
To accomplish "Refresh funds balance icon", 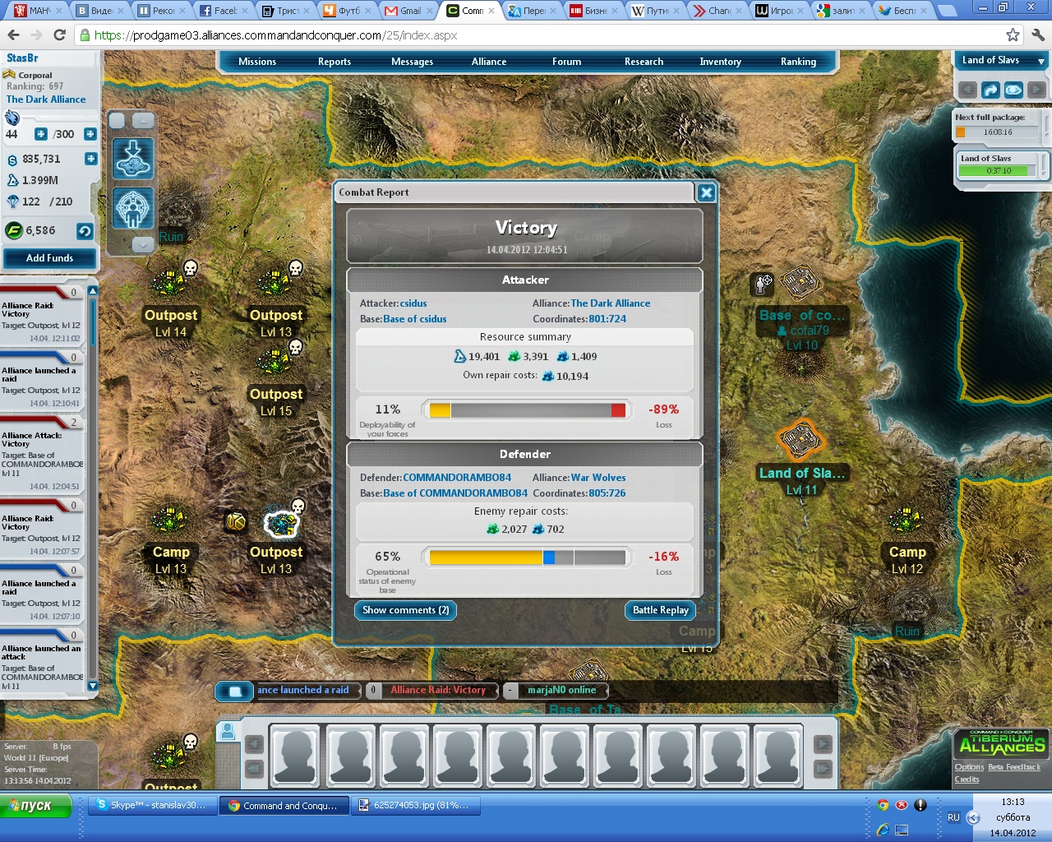I will point(85,231).
